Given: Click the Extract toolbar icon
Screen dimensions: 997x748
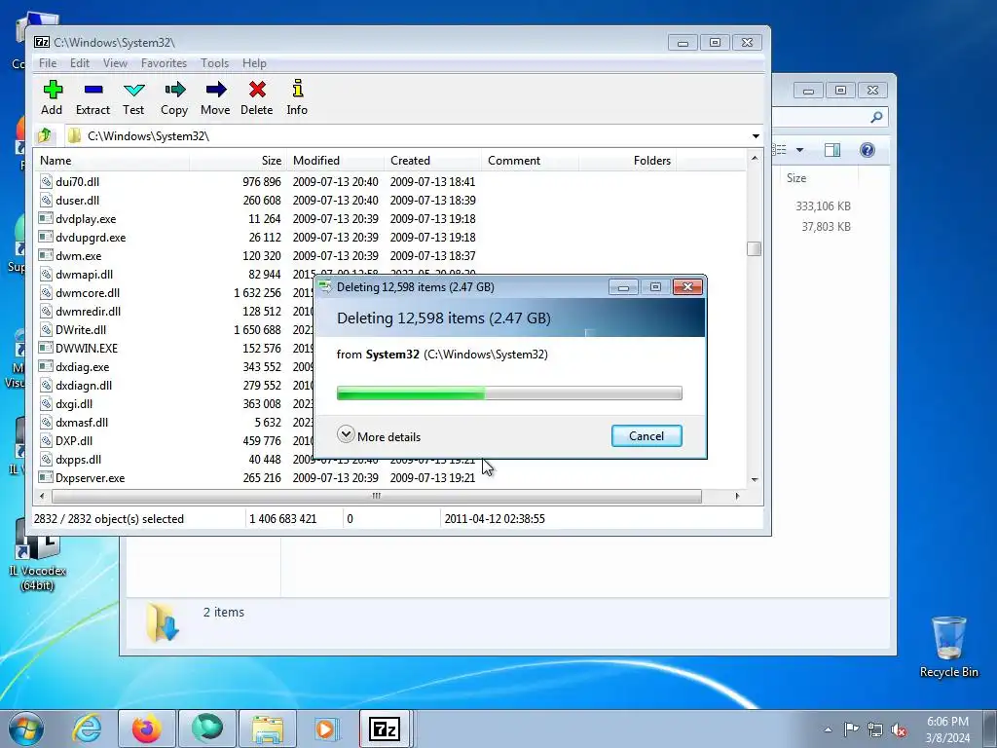Looking at the screenshot, I should coord(92,97).
